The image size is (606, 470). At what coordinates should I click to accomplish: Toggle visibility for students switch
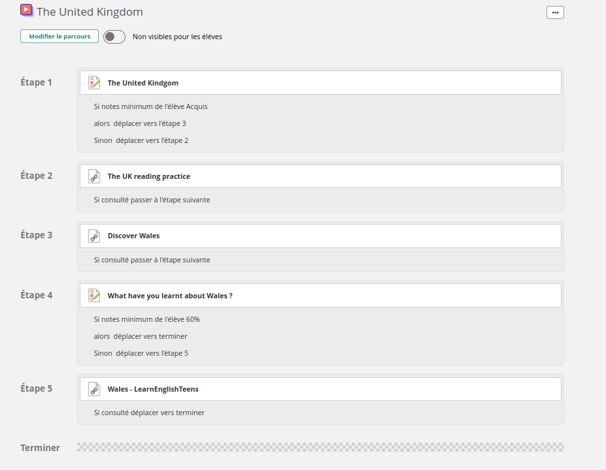pyautogui.click(x=114, y=37)
